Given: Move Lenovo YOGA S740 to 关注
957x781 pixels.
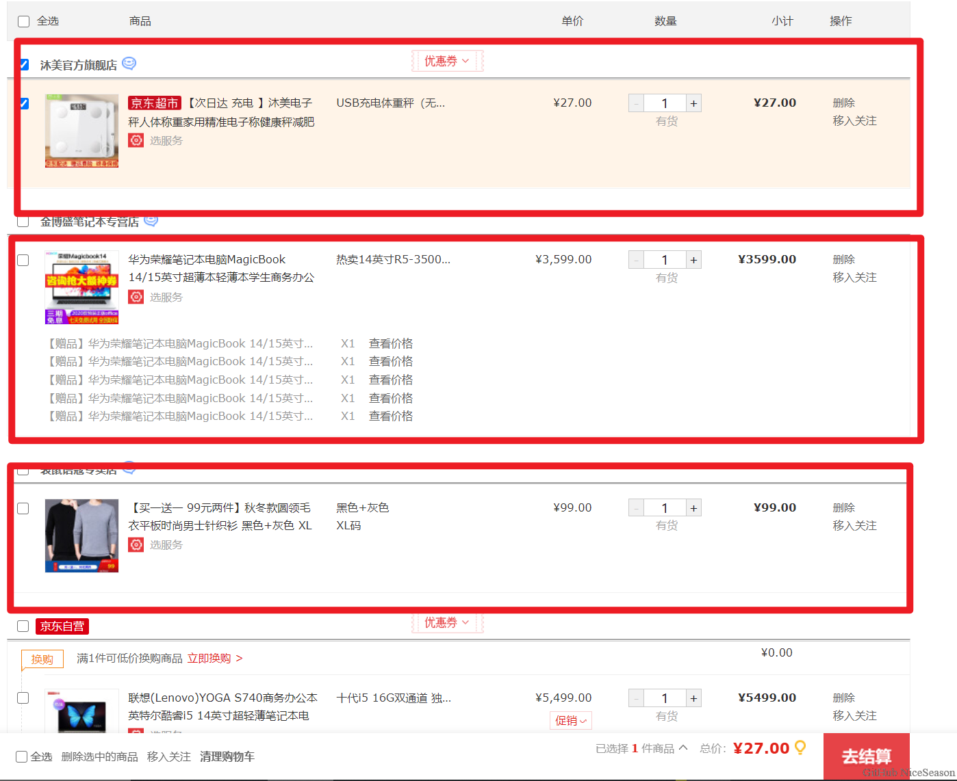Looking at the screenshot, I should 854,715.
